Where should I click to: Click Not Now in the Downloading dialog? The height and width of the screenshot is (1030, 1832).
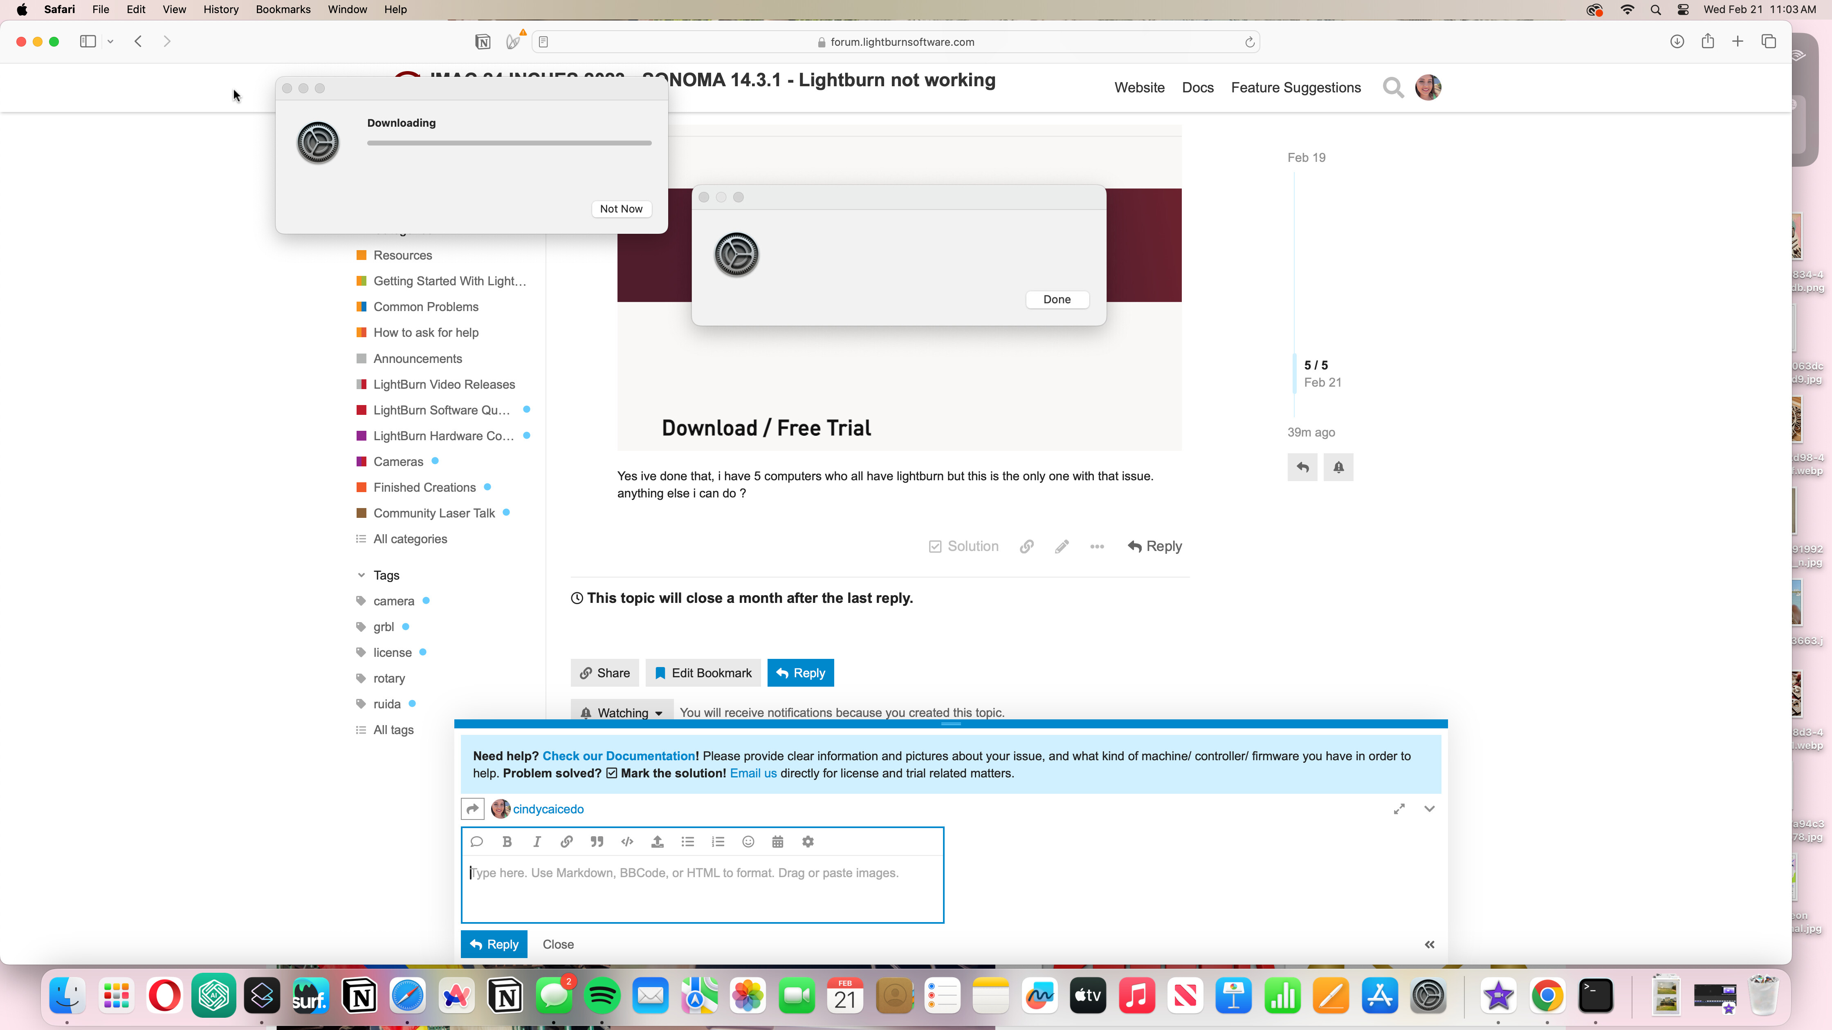coord(621,209)
